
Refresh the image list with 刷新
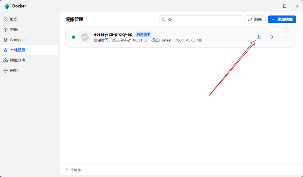tap(255, 19)
